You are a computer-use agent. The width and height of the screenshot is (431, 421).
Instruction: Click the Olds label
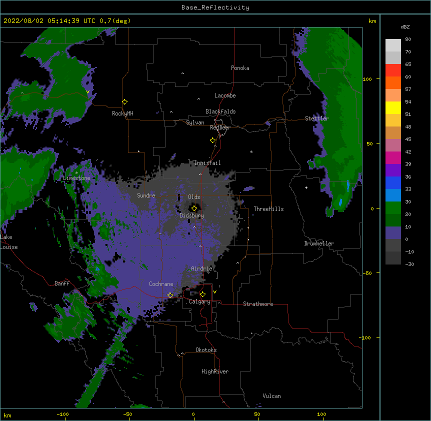194,197
